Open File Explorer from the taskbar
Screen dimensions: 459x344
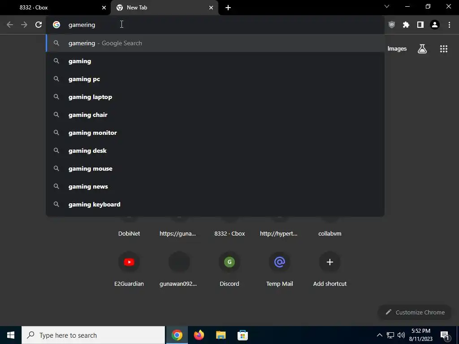pos(221,335)
